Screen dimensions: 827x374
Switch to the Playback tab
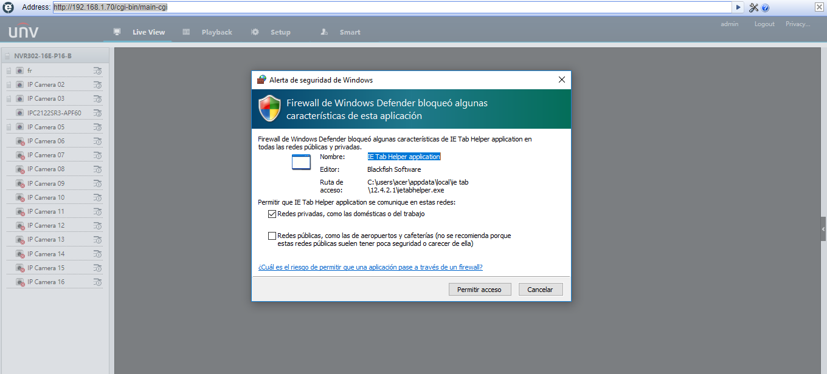click(x=216, y=32)
